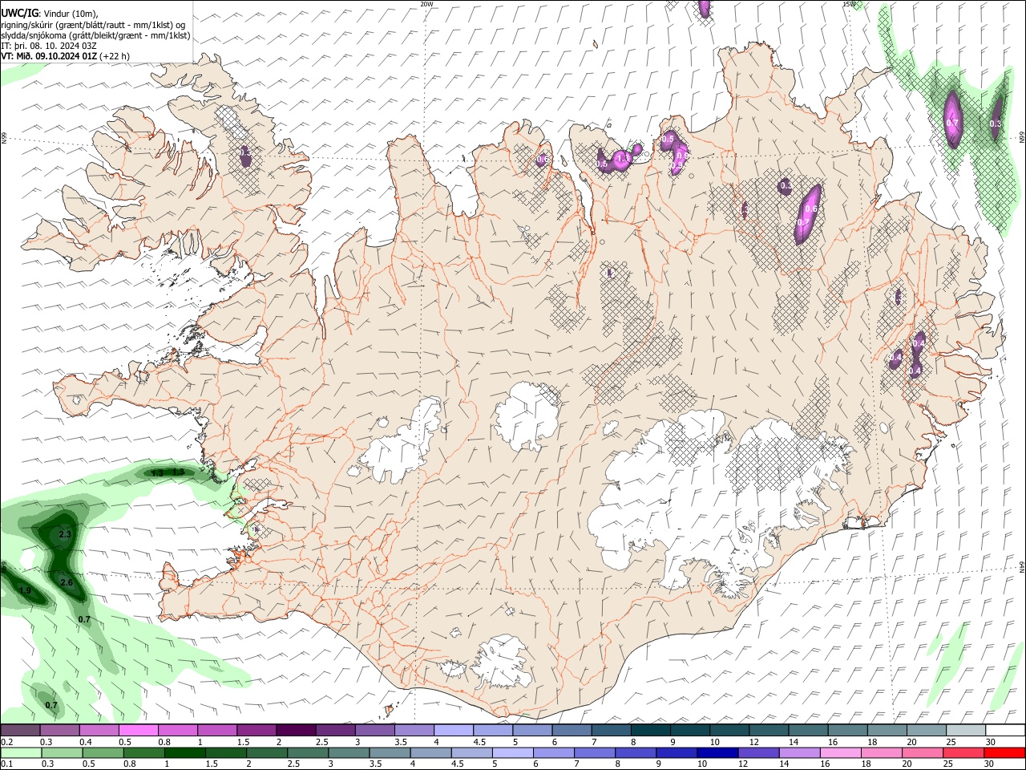This screenshot has height=770, width=1026.
Task: Select the pale green 0.1 swatch in lower scale
Action: [21, 753]
